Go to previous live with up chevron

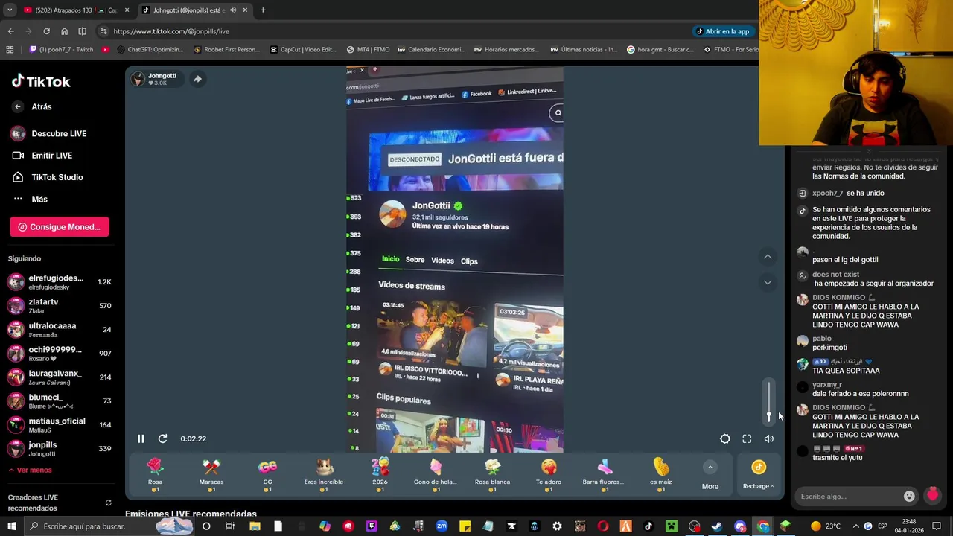[x=768, y=257]
